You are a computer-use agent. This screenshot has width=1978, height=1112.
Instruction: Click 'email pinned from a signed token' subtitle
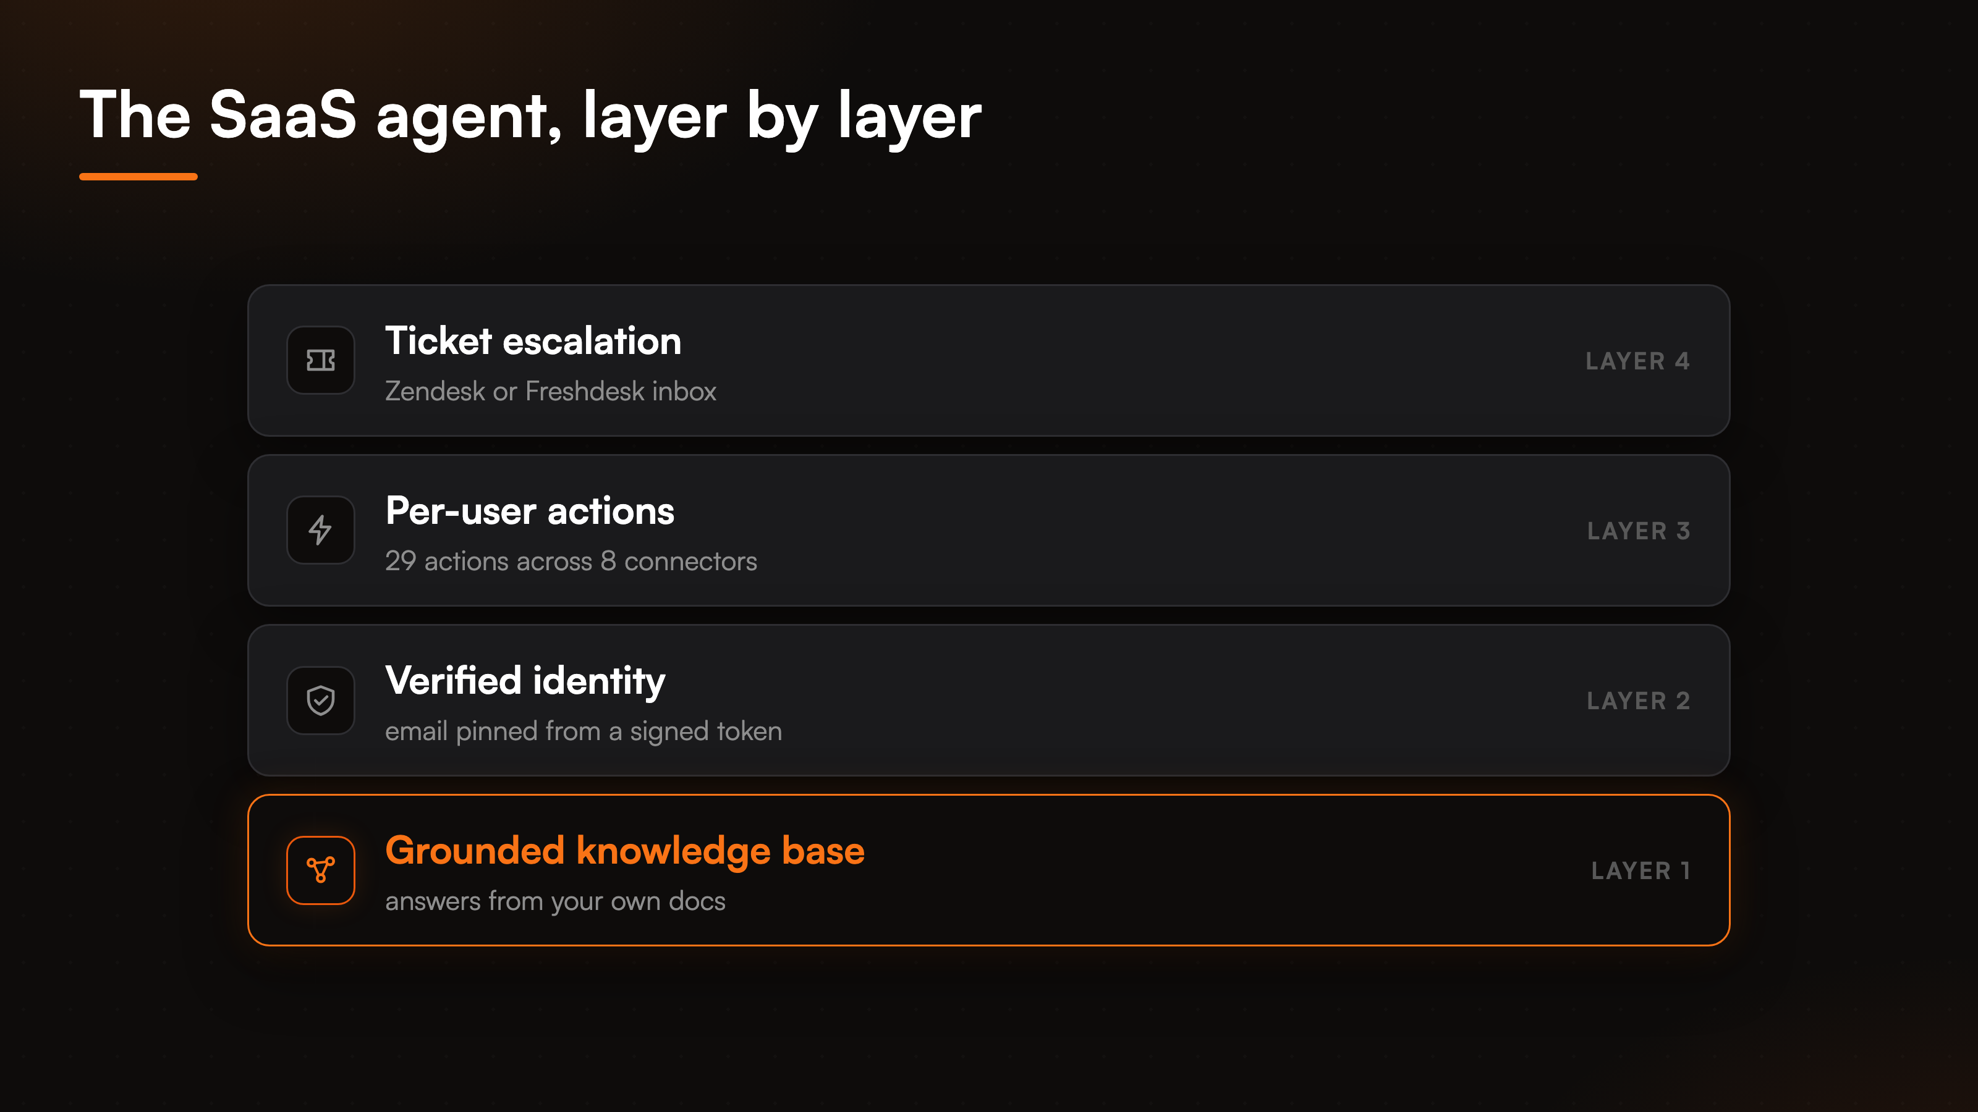pos(584,731)
